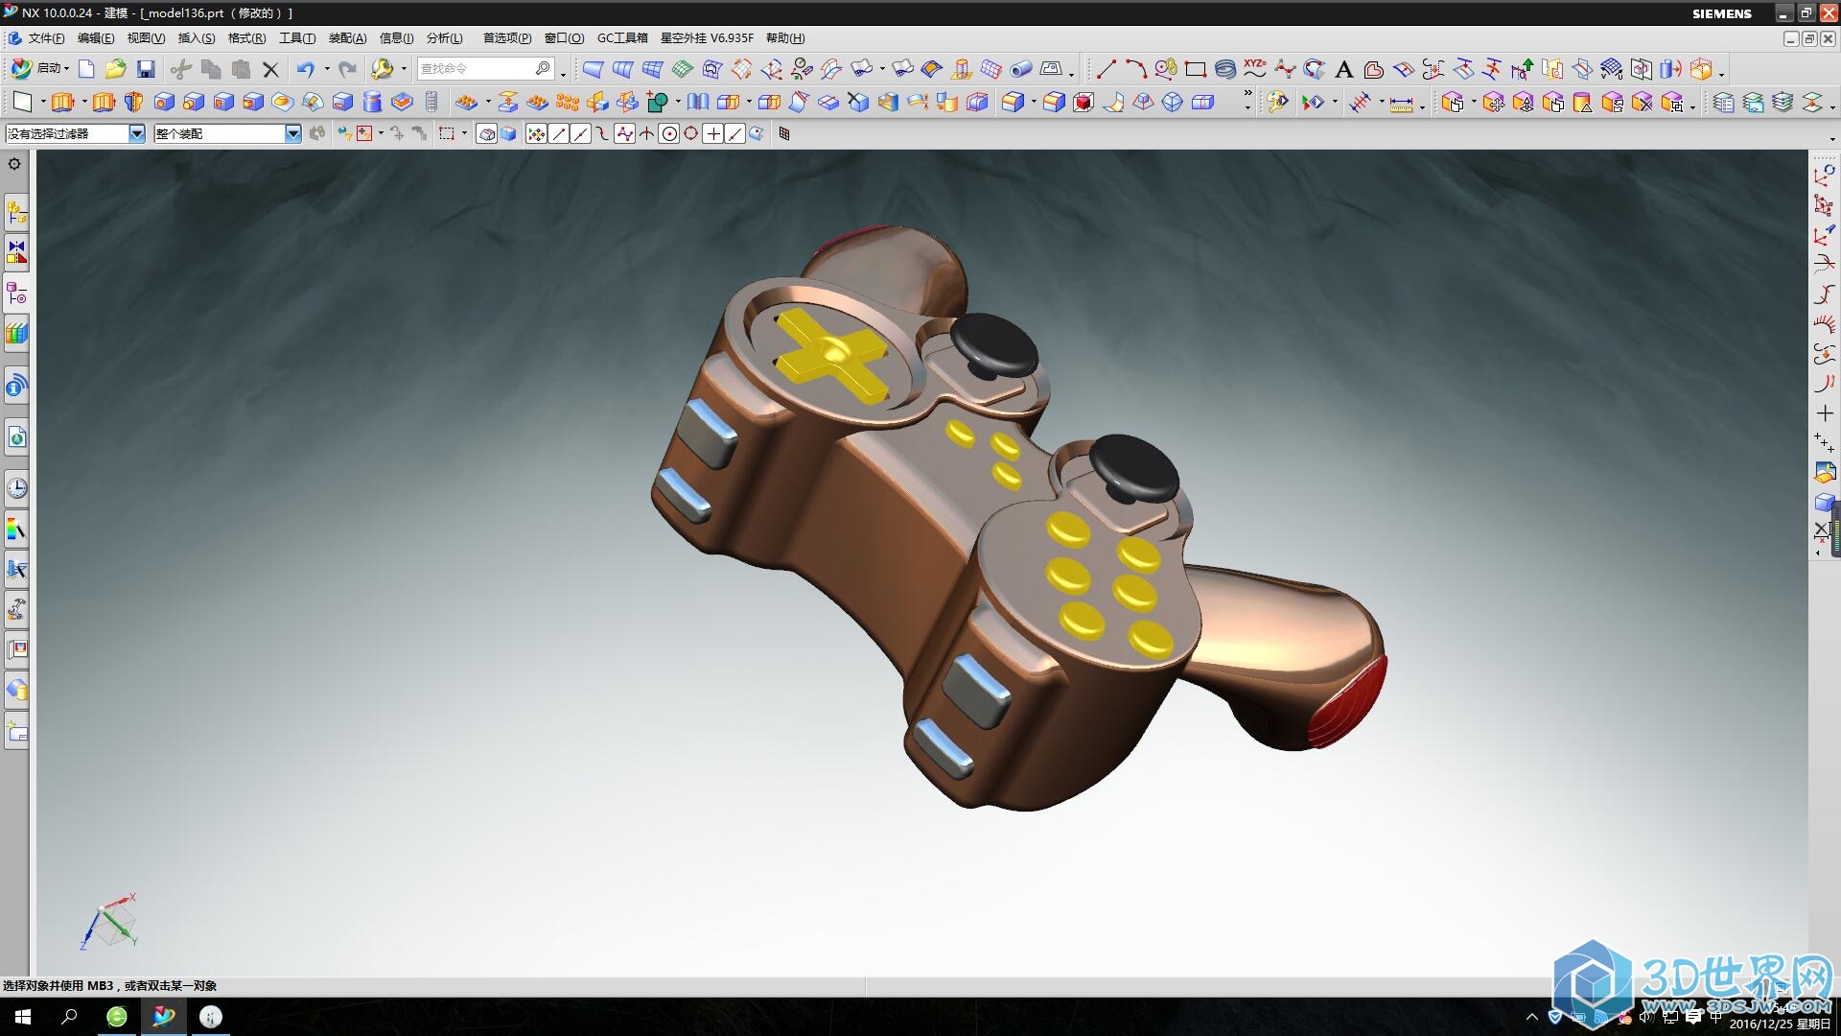
Task: Open the 分析(L) menu
Action: click(x=444, y=38)
